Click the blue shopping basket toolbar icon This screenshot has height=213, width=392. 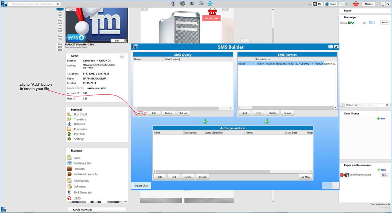(210, 3)
